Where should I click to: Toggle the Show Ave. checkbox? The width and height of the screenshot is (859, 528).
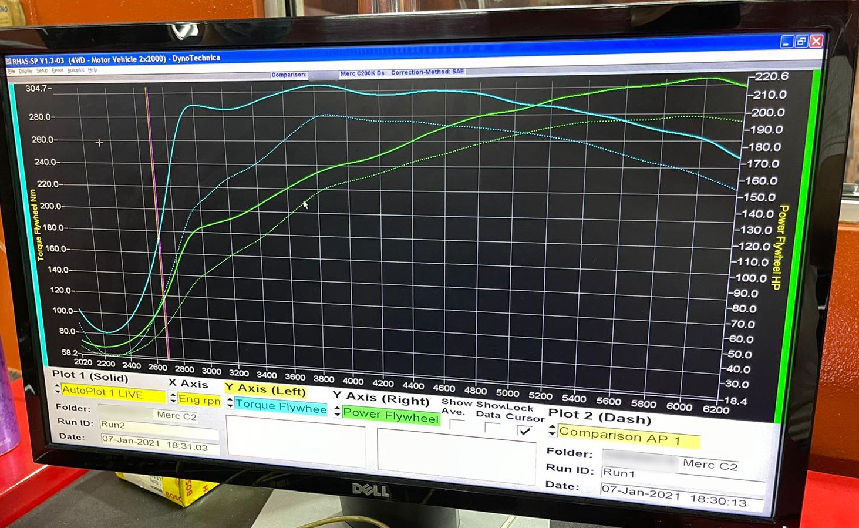click(x=457, y=425)
